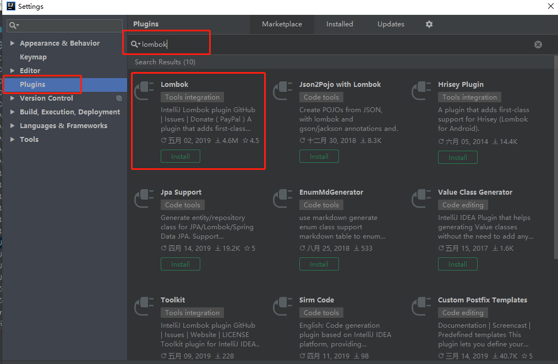Image resolution: width=558 pixels, height=364 pixels.
Task: Install Json2Pojo with Lombok
Action: click(319, 156)
